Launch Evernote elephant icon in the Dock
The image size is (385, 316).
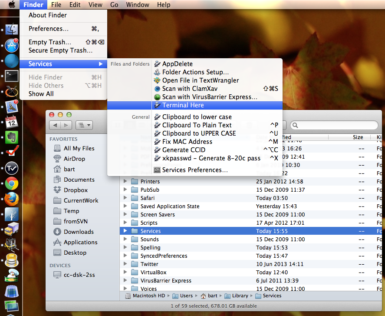pos(11,137)
